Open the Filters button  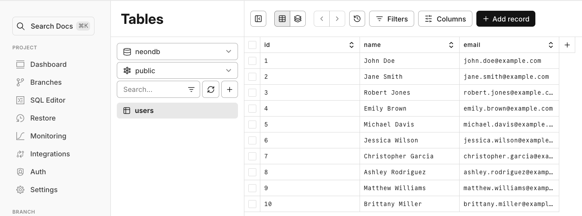391,19
